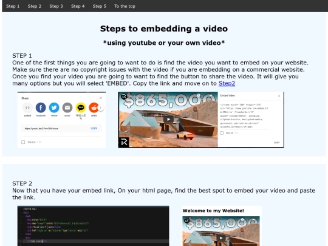Open Step 5 navigation link

100,6
